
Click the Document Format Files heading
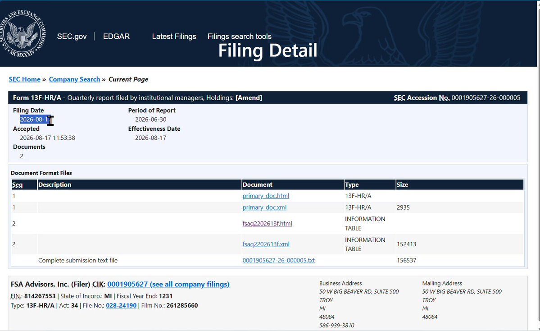pos(41,173)
